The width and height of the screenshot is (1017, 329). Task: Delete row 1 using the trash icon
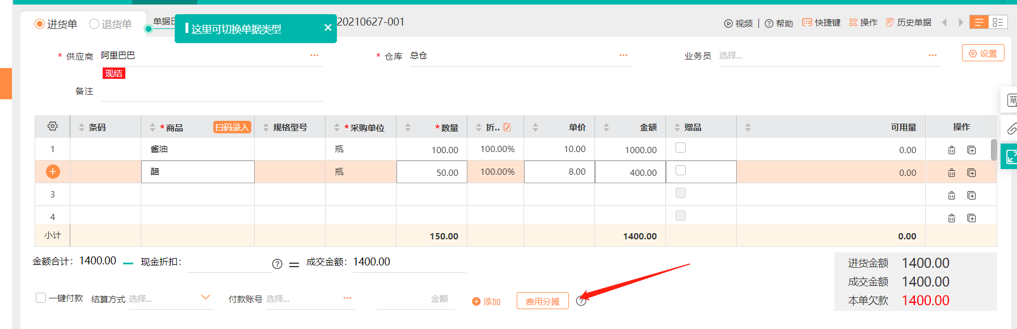click(x=951, y=150)
